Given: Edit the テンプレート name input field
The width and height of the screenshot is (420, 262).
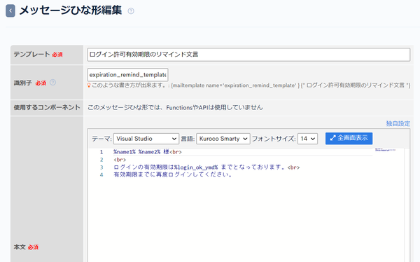Looking at the screenshot, I should [x=248, y=55].
